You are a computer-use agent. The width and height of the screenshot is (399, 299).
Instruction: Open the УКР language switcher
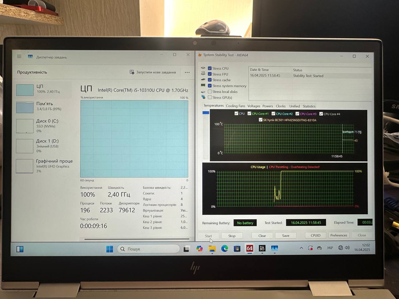[x=330, y=248]
